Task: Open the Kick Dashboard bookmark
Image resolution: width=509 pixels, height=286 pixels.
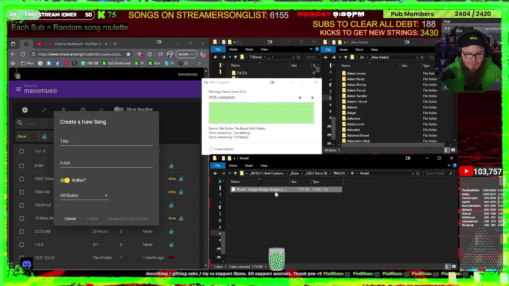Action: pyautogui.click(x=116, y=63)
